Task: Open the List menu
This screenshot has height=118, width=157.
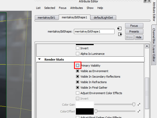Action: coord(38,8)
